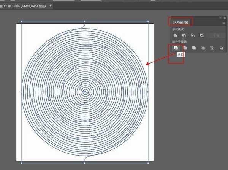Apply the Outline pathfinder icon
The image size is (228, 170).
212,48
